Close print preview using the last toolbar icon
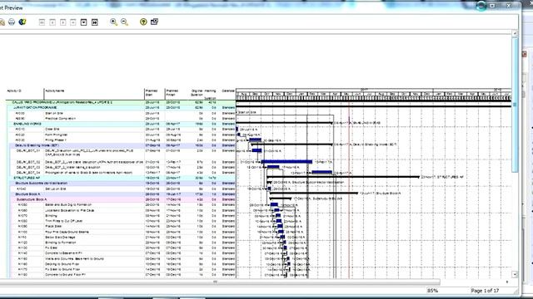The width and height of the screenshot is (533, 299). (154, 22)
